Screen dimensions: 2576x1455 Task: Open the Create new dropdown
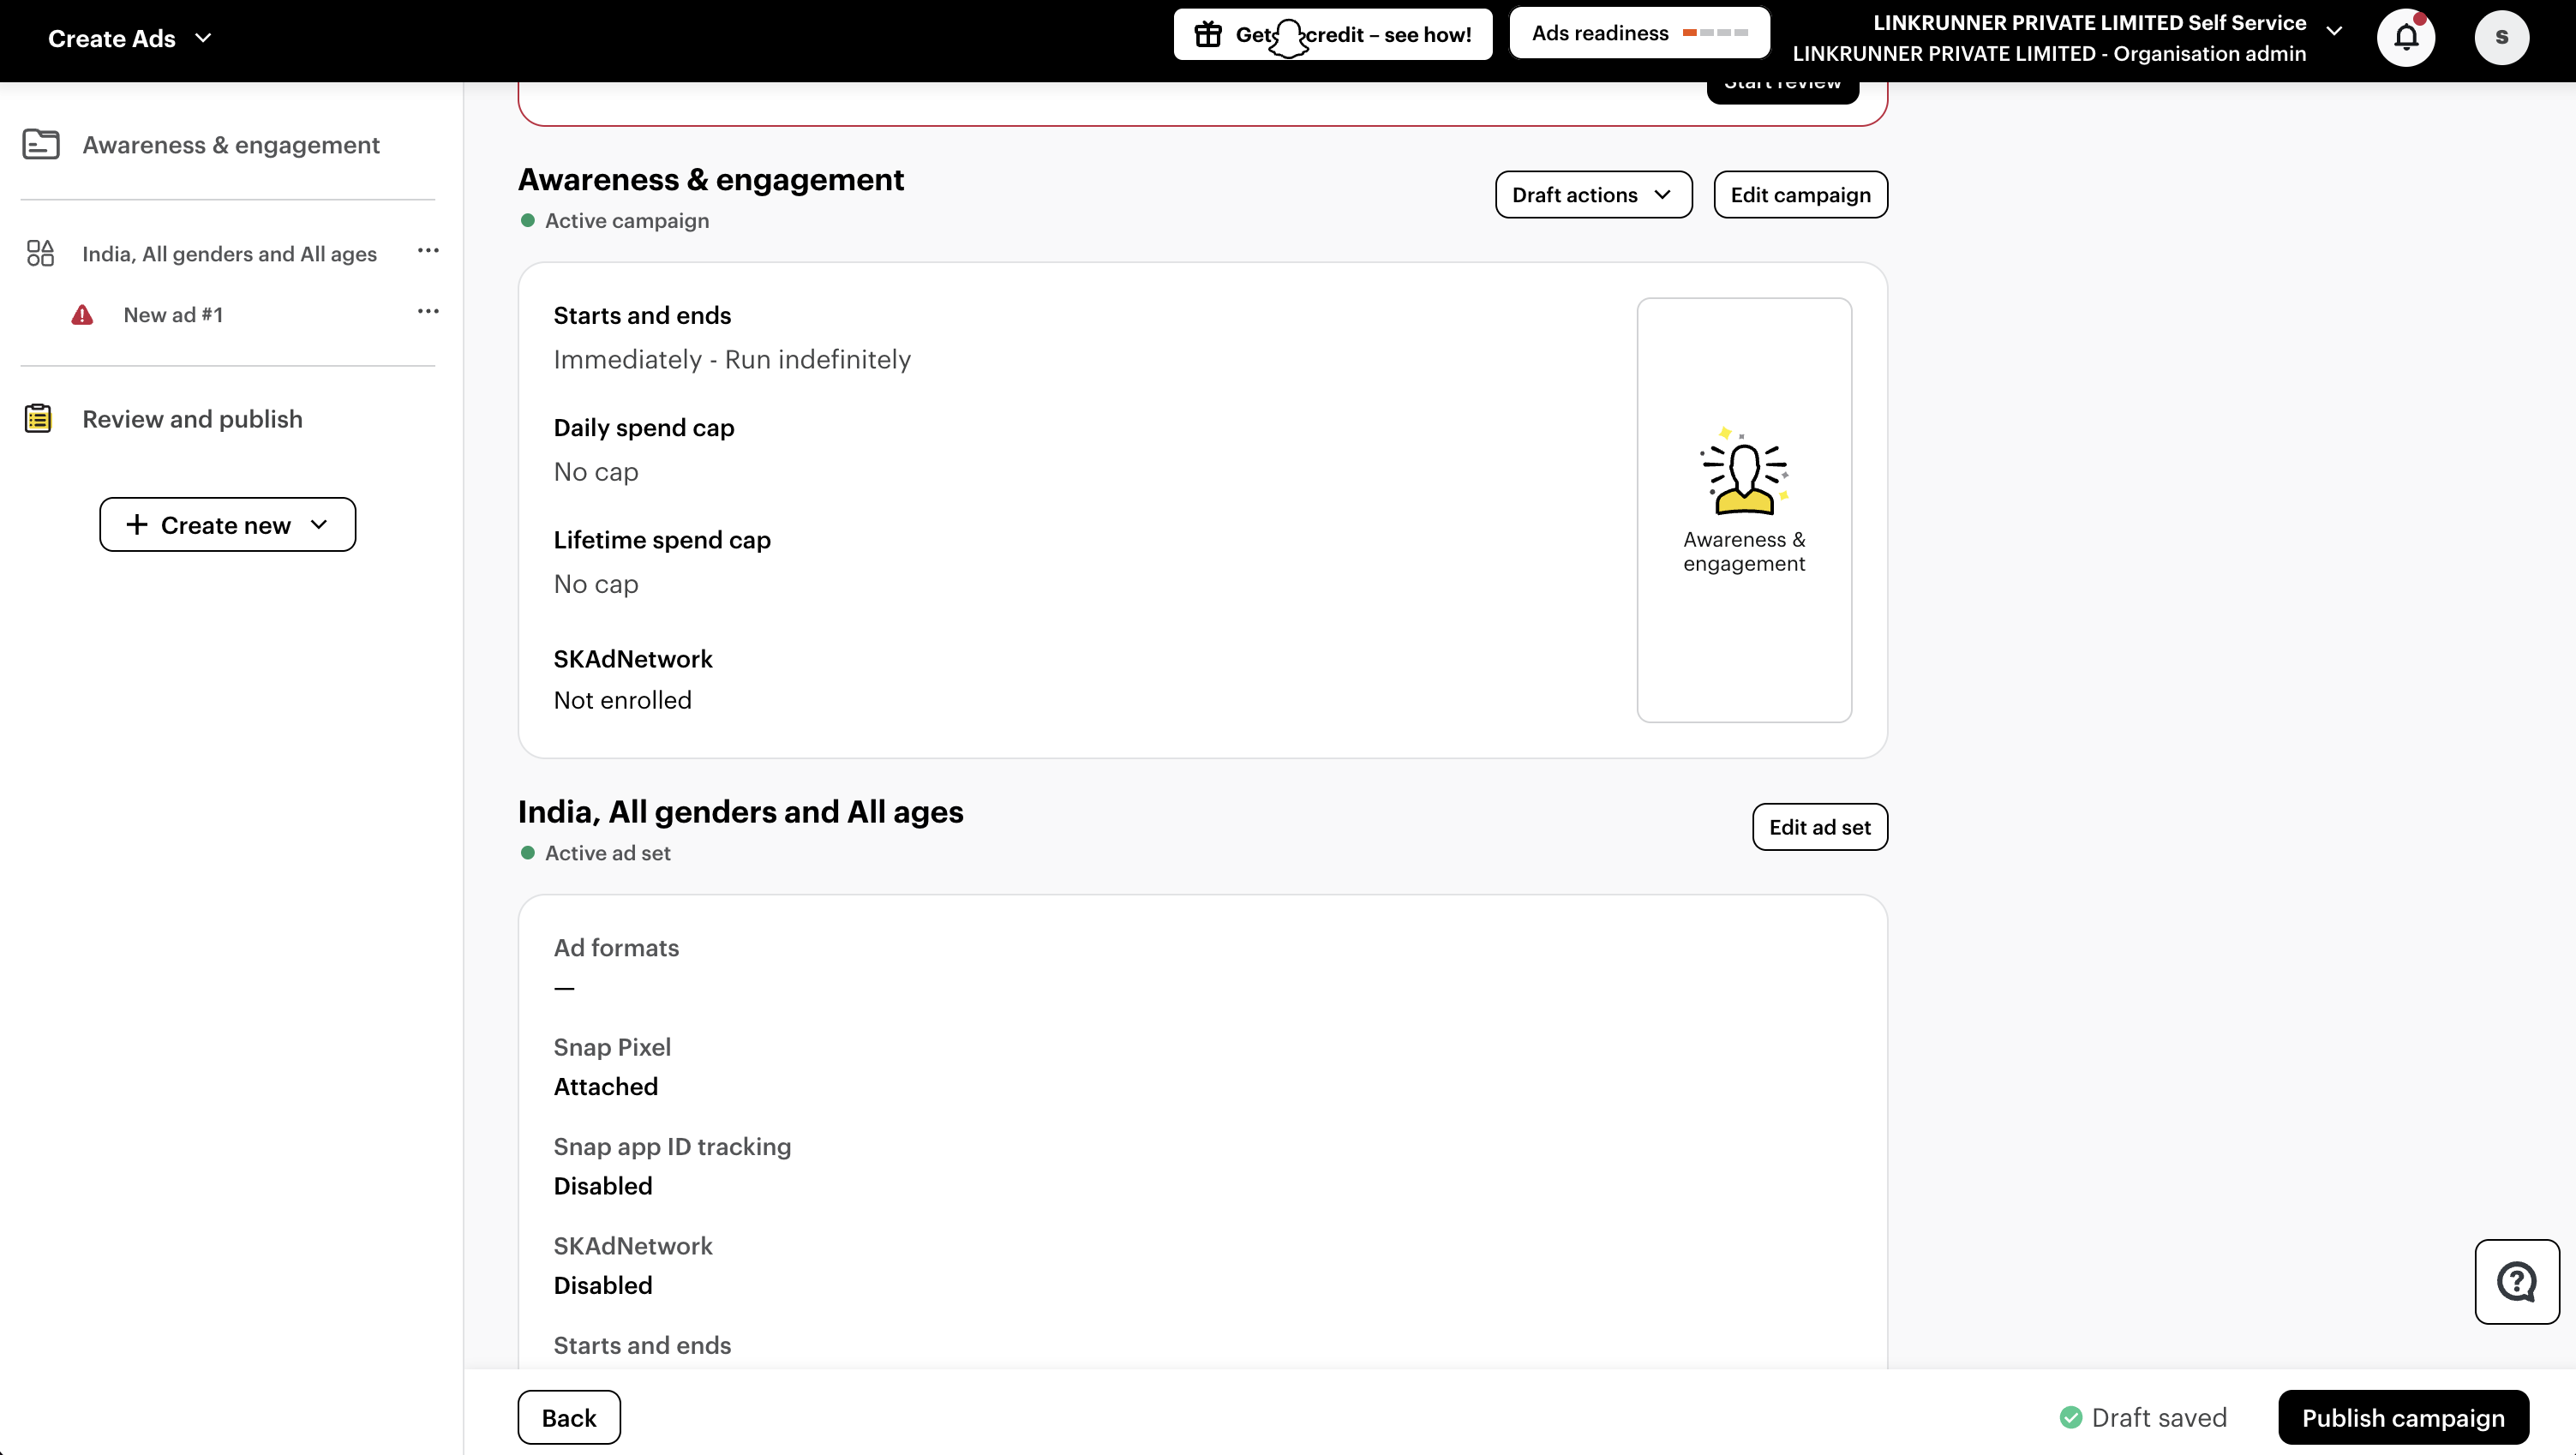(227, 525)
